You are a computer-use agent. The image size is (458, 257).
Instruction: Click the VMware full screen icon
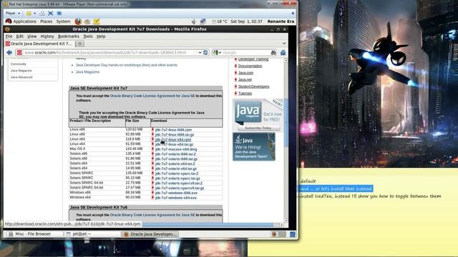(51, 13)
